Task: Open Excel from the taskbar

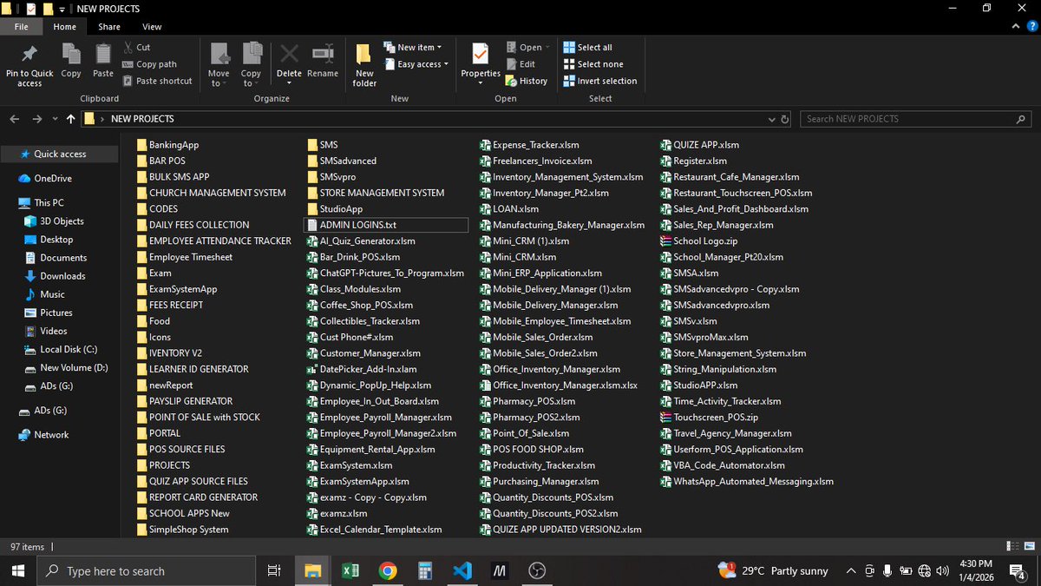Action: (x=350, y=570)
